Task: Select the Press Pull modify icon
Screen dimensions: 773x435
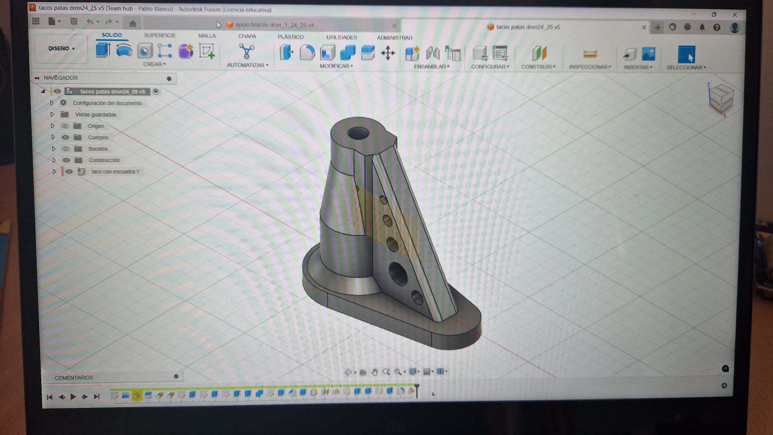Action: (286, 52)
